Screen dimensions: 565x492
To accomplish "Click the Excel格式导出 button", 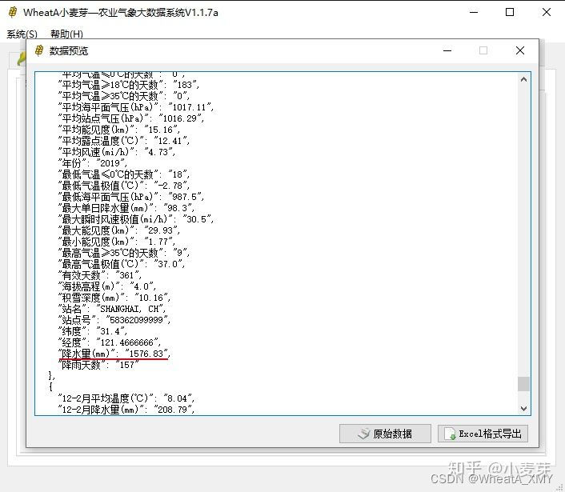I will click(483, 434).
